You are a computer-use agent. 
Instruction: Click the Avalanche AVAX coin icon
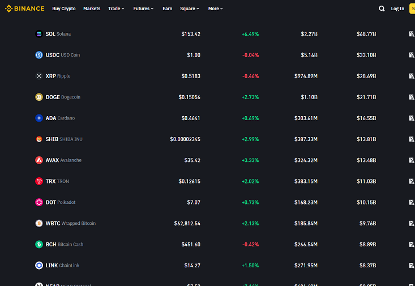39,160
